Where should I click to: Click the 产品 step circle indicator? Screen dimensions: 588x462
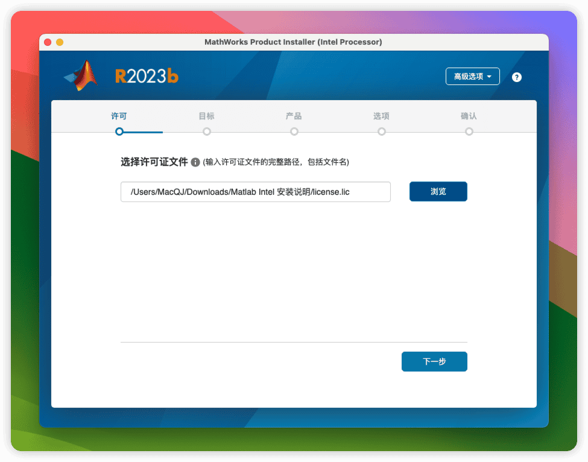294,131
